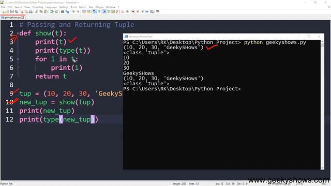Open the Encoding menu
Image resolution: width=331 pixels, height=186 pixels.
38,7
